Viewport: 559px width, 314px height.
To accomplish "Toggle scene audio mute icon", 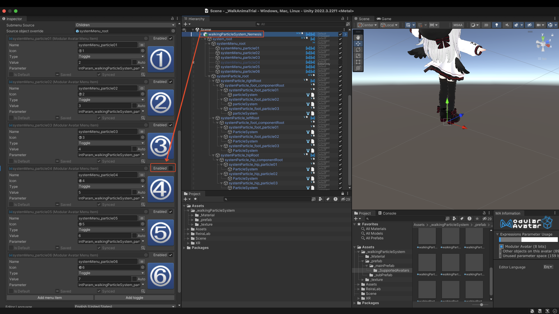I will [x=507, y=25].
